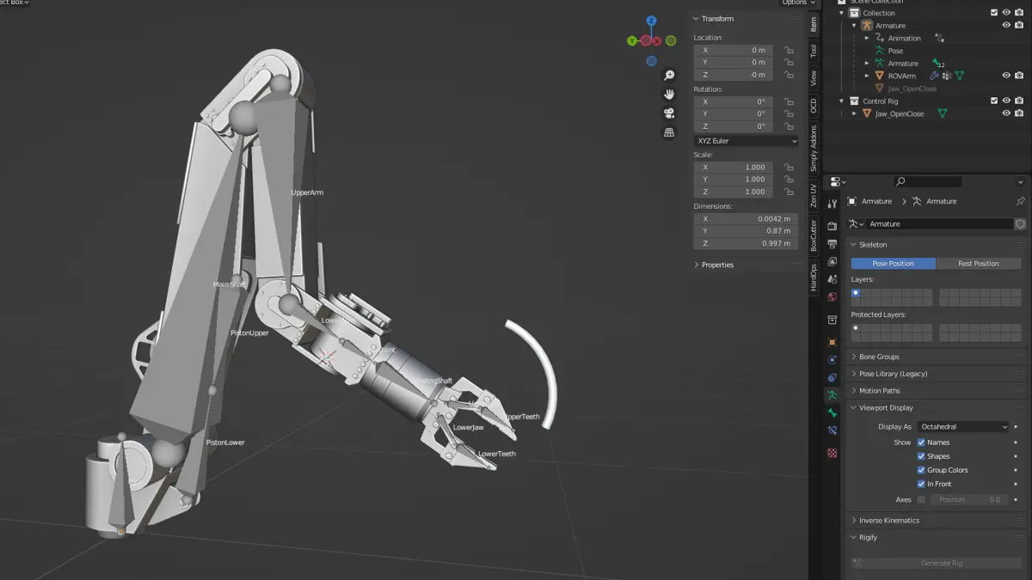Image resolution: width=1032 pixels, height=580 pixels.
Task: Click the properties search field
Action: tap(928, 181)
